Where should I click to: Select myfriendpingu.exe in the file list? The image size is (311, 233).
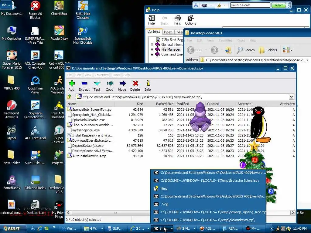86,130
